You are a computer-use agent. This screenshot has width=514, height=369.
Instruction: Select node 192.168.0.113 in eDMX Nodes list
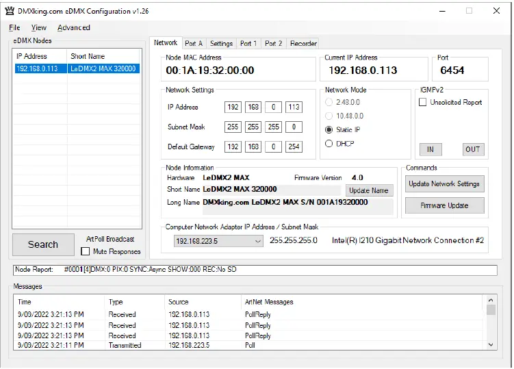click(77, 68)
